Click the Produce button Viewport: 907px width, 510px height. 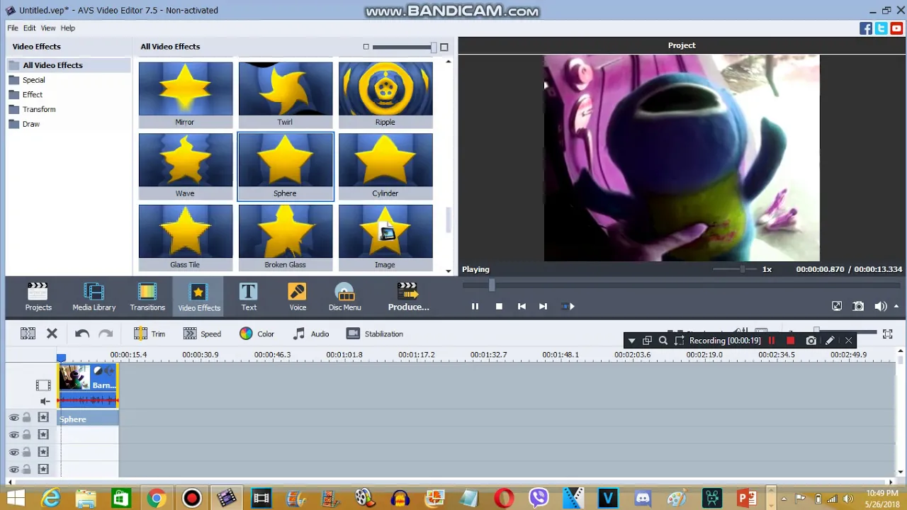point(408,297)
